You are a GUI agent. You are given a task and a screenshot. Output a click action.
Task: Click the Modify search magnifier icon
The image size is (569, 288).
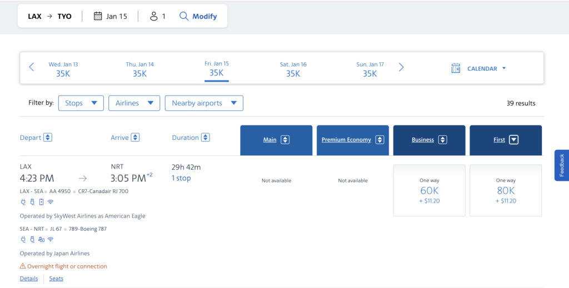184,16
